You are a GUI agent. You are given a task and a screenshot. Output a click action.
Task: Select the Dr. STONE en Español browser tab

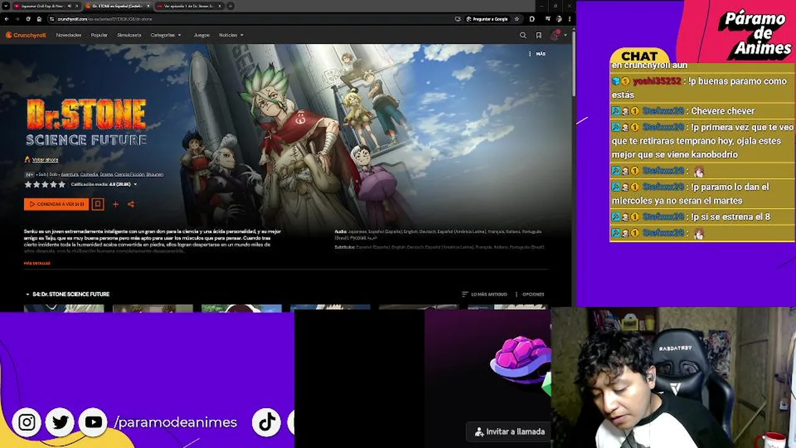[118, 6]
